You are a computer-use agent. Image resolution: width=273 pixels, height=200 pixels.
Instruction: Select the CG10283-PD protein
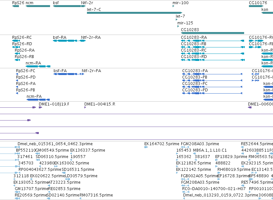[x=212, y=93]
